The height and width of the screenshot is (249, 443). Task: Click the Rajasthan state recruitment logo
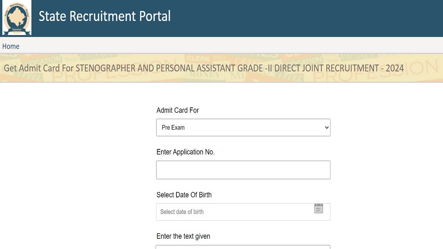17,18
